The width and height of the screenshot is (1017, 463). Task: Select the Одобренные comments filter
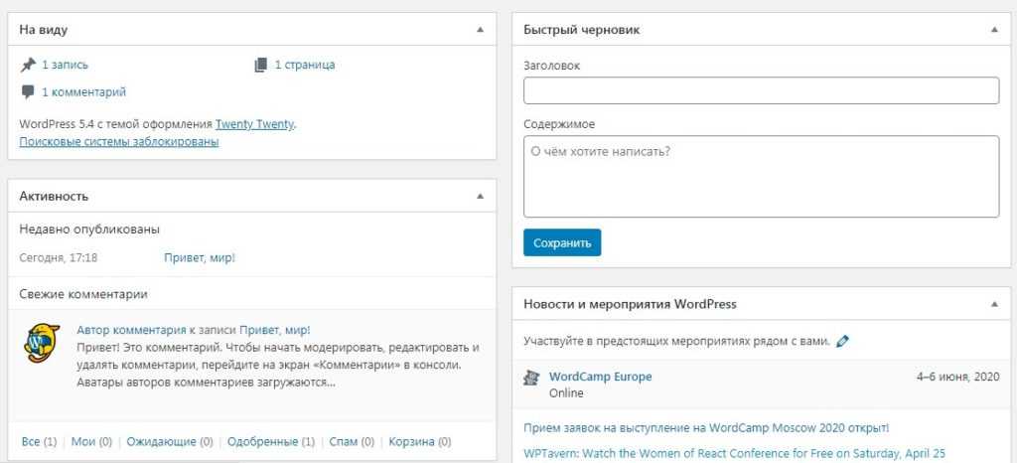262,442
